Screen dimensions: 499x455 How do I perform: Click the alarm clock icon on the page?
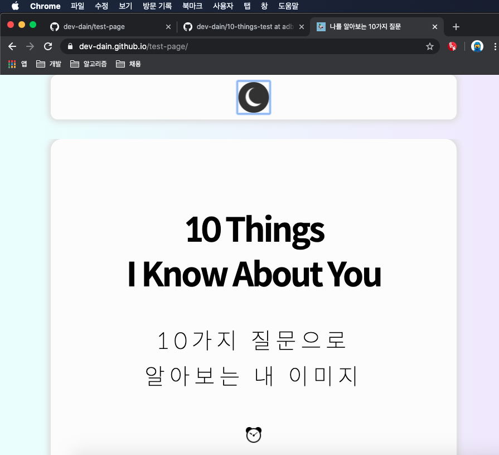coord(254,435)
